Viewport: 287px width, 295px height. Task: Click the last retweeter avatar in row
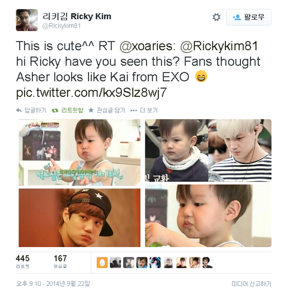(208, 263)
